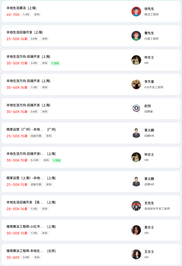Click 李天星's Shiba dog avatar
182x266 pixels.
[x=136, y=84]
